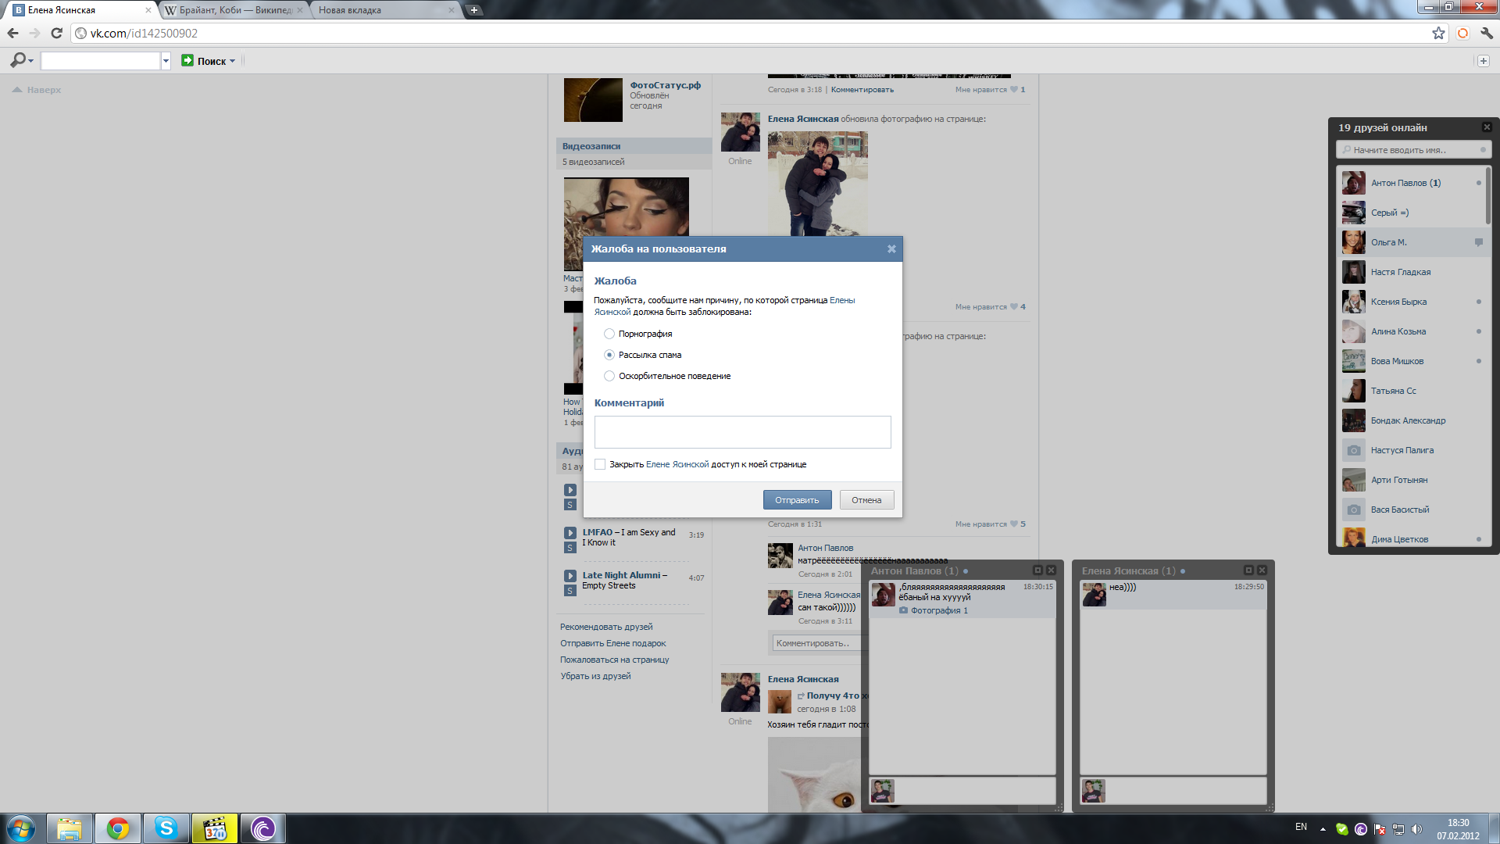Click into the Комментарий text field
The image size is (1500, 844).
(x=742, y=432)
